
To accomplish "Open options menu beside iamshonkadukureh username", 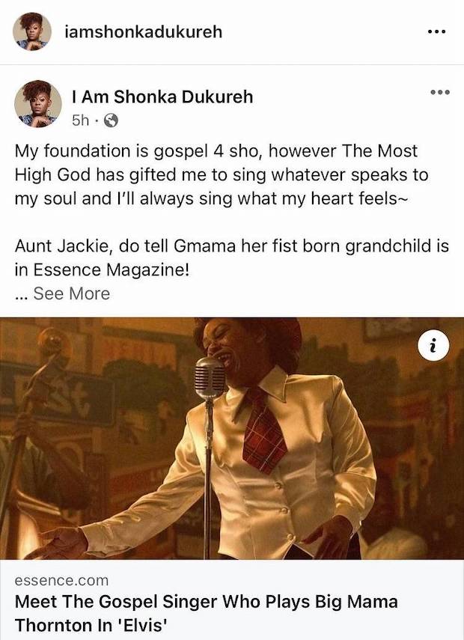I will click(436, 32).
